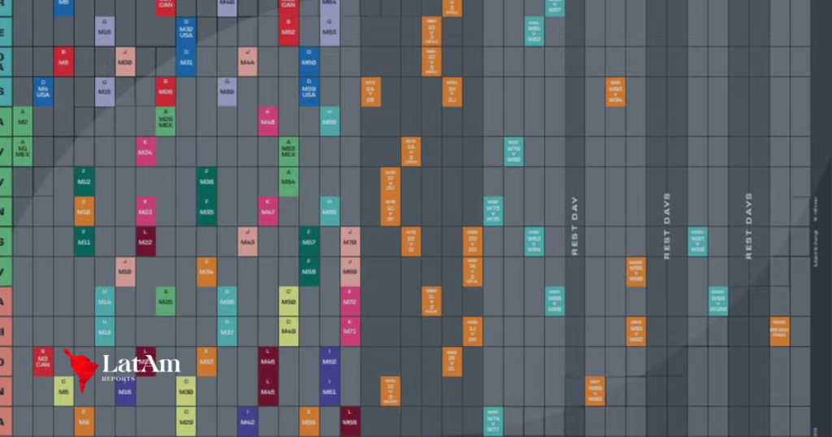Select the pink M72 match block

(350, 301)
